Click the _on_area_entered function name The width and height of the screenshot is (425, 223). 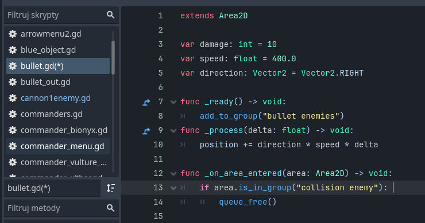click(x=243, y=174)
